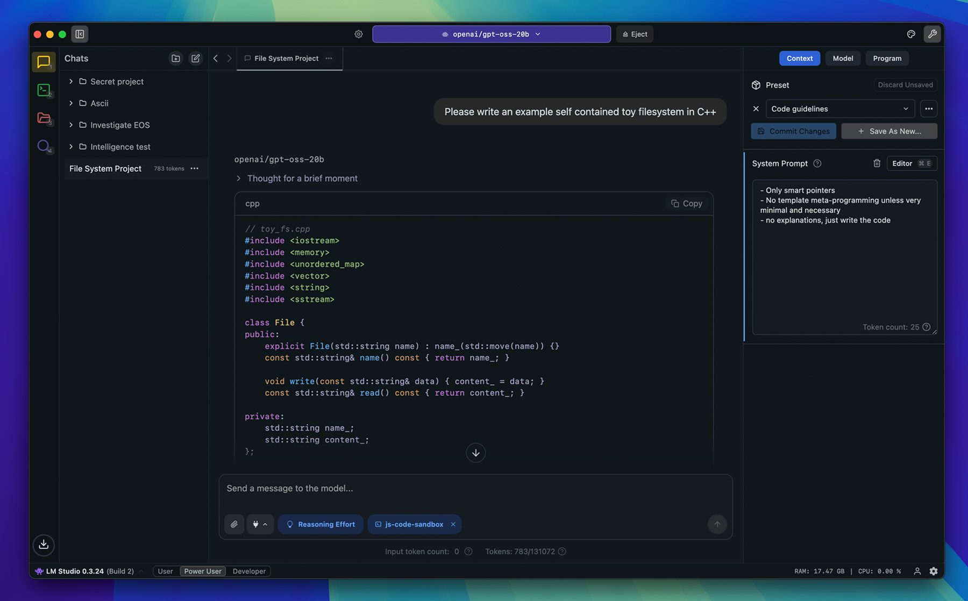Image resolution: width=968 pixels, height=601 pixels.
Task: Discard Unsaved preset changes
Action: point(905,85)
